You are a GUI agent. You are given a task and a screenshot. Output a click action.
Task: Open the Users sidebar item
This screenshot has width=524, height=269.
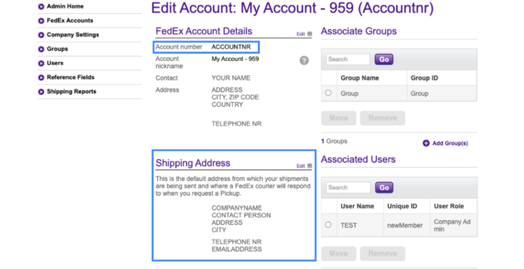tap(54, 63)
